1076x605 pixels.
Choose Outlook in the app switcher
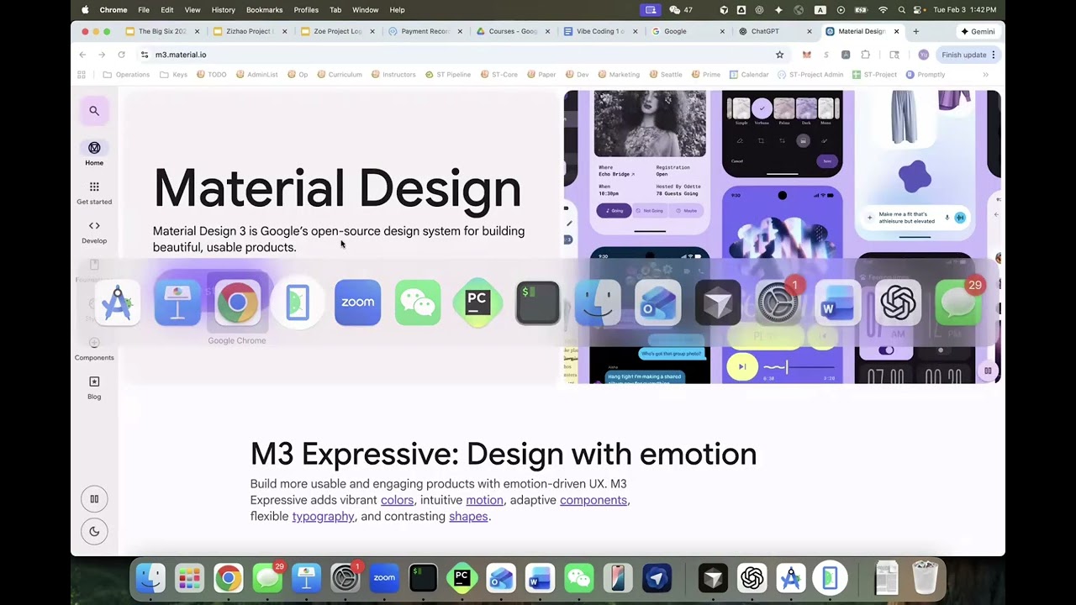coord(657,302)
